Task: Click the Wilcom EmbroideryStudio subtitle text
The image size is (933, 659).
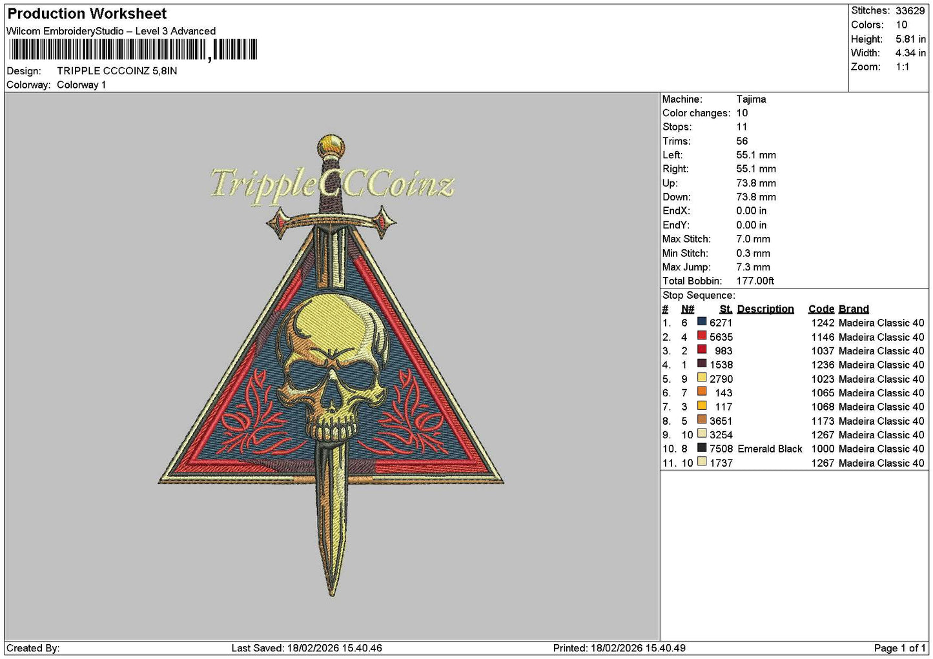Action: coord(111,31)
